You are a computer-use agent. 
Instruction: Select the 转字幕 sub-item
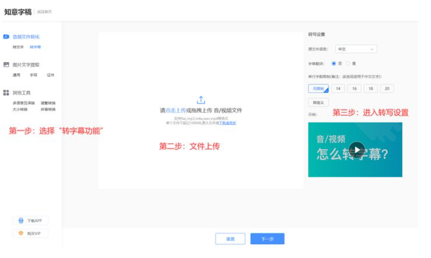point(35,47)
